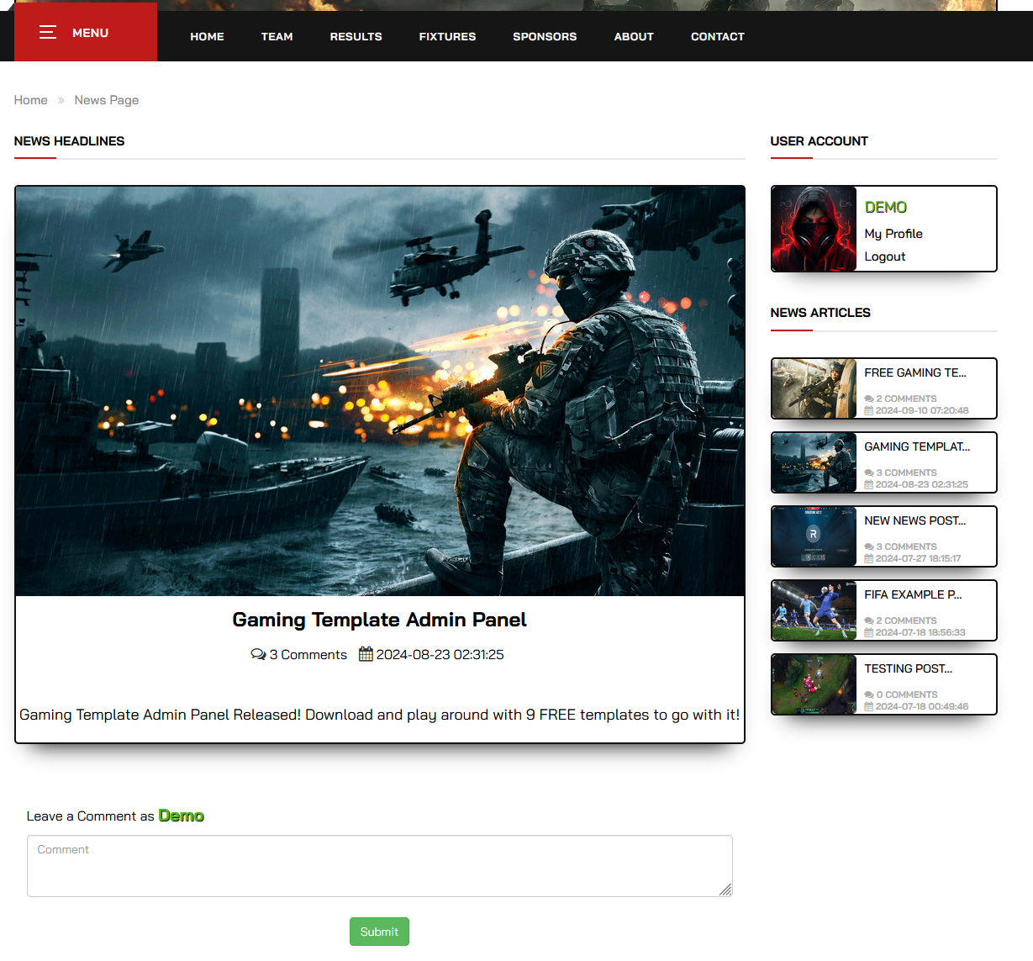
Task: Click the Demo user avatar image
Action: (814, 229)
